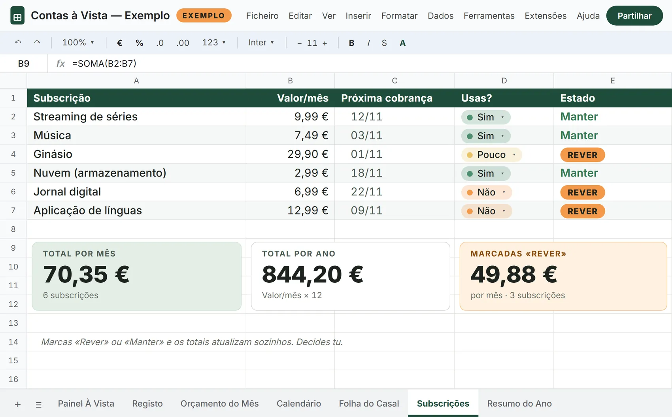
Task: Switch to the Painel À Vista sheet tab
Action: click(x=86, y=404)
